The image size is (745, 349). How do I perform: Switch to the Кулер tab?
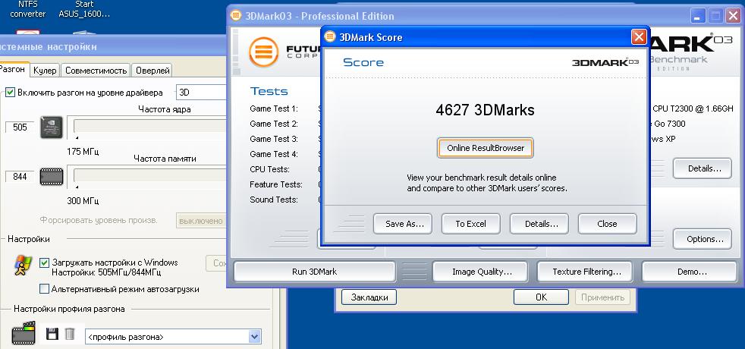coord(45,71)
